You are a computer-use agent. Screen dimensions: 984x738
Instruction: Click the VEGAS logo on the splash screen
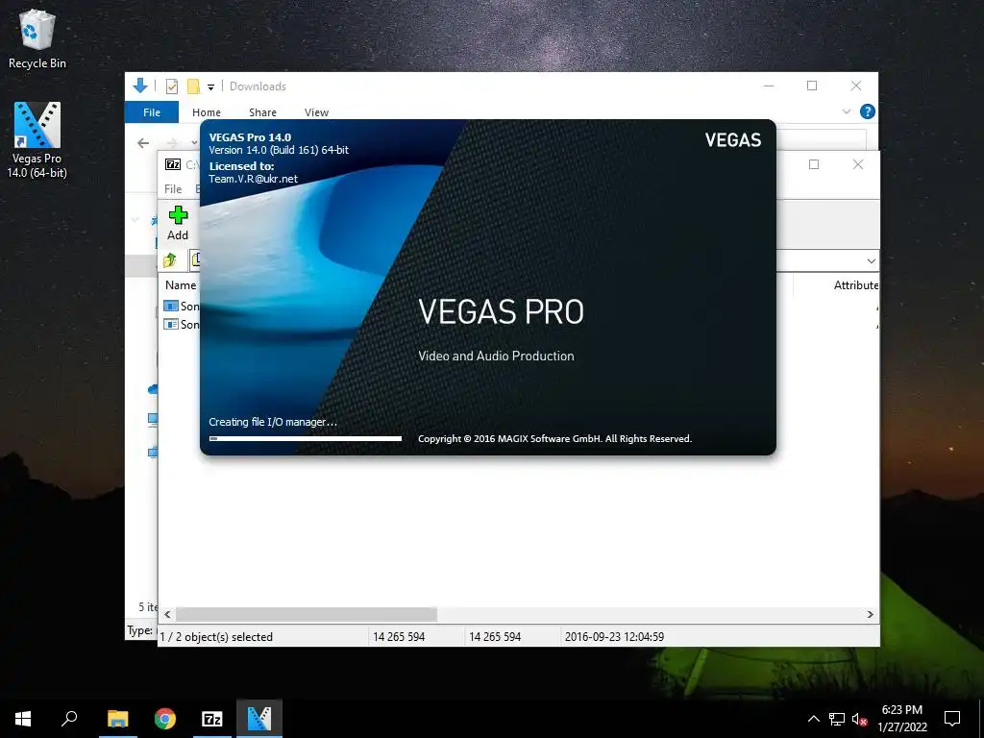coord(733,140)
